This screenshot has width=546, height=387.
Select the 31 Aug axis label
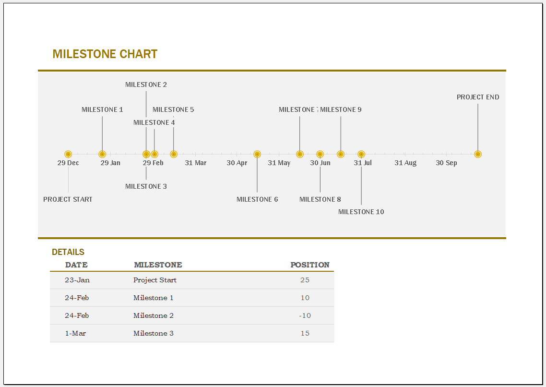pyautogui.click(x=405, y=163)
